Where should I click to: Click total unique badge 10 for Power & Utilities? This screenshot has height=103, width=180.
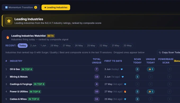tap(97, 92)
